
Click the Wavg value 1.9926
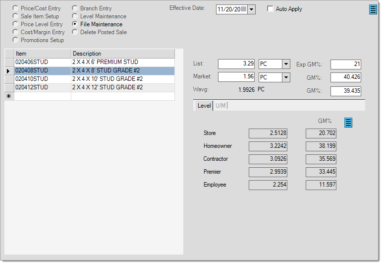pyautogui.click(x=246, y=90)
